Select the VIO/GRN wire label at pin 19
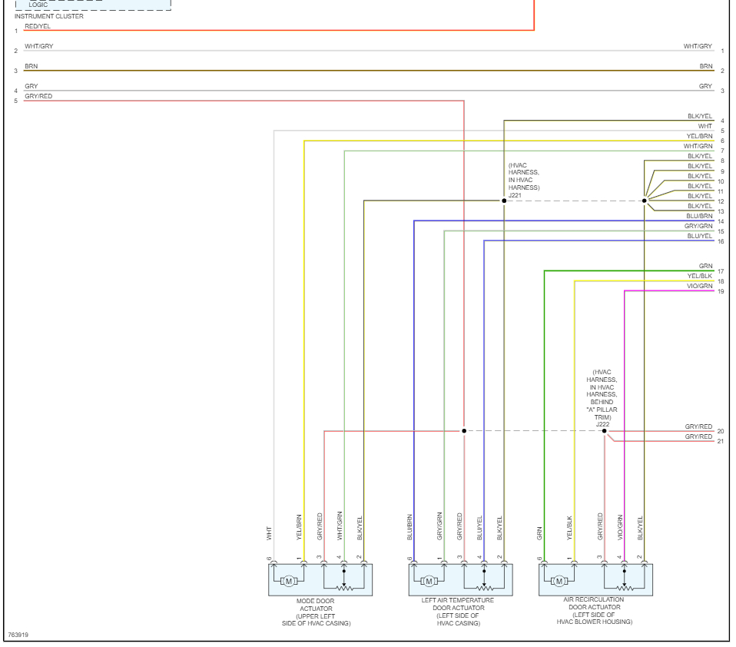The width and height of the screenshot is (736, 647). 699,286
